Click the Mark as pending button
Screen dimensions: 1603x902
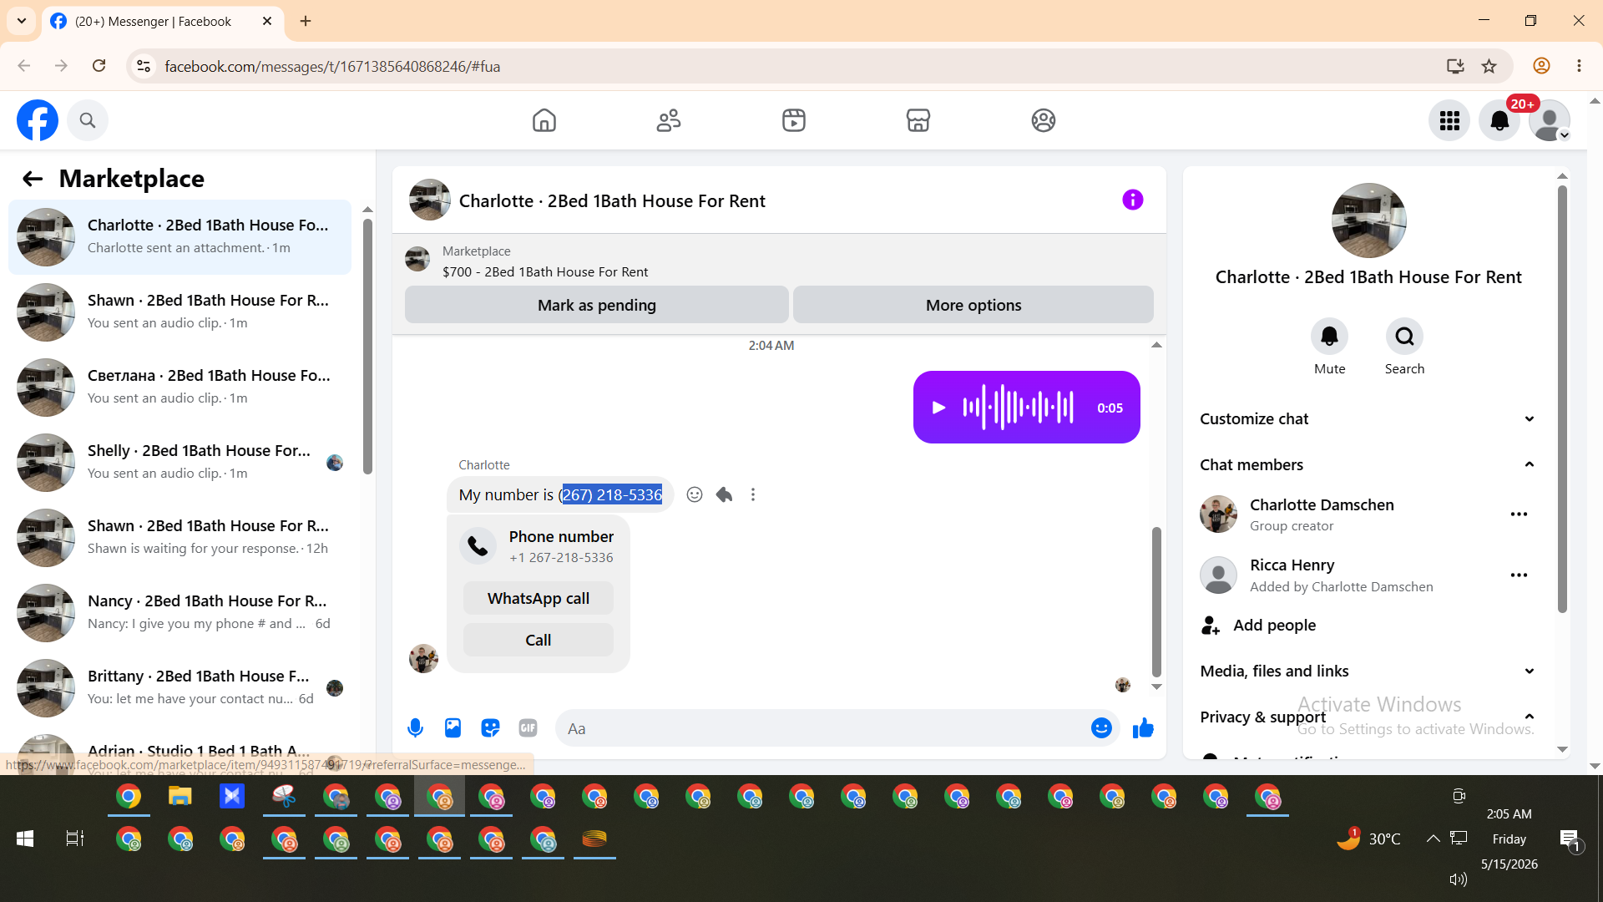click(597, 305)
